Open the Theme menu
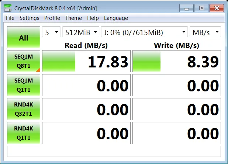This screenshot has height=164, width=228. tap(73, 18)
